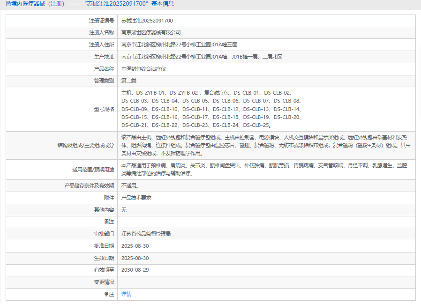Click the document icon before the page title
Screen dimensions: 421x304
pos(8,4)
